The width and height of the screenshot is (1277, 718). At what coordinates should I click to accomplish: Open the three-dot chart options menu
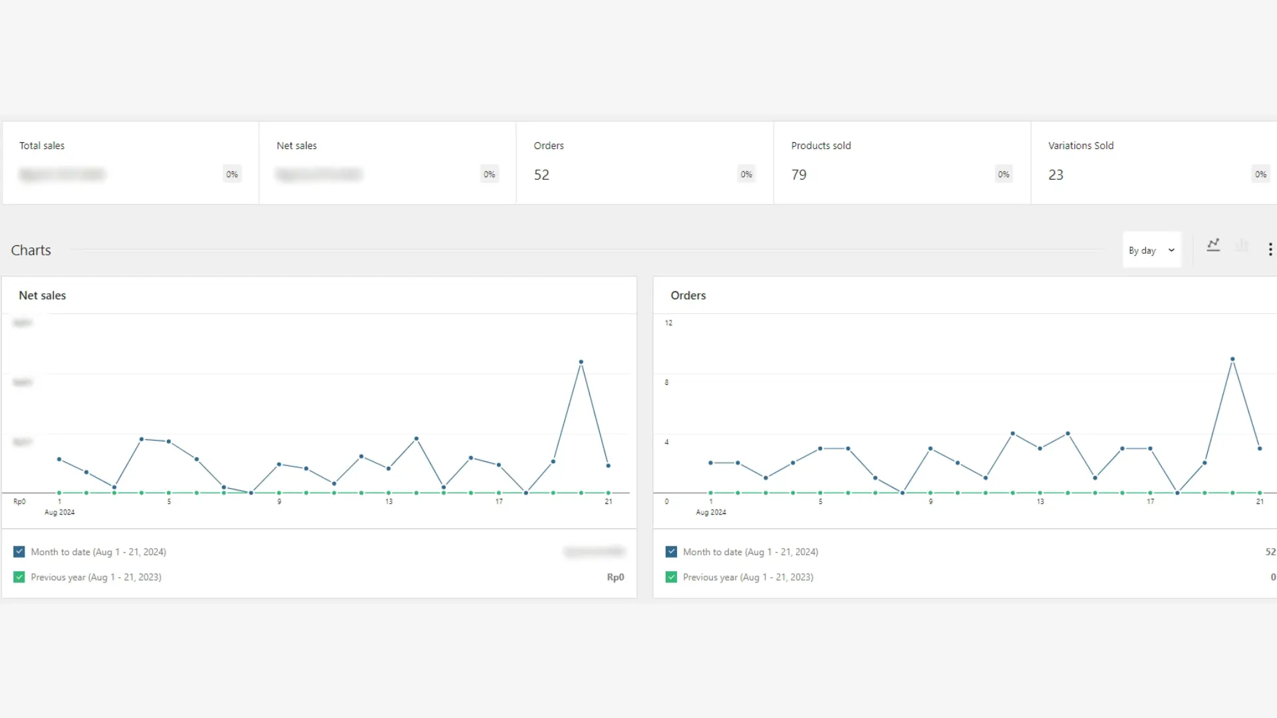pos(1270,249)
